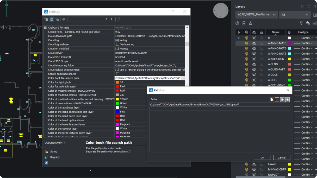Click Cancel in the Path List dialog
This screenshot has width=317, height=178.
click(x=282, y=157)
